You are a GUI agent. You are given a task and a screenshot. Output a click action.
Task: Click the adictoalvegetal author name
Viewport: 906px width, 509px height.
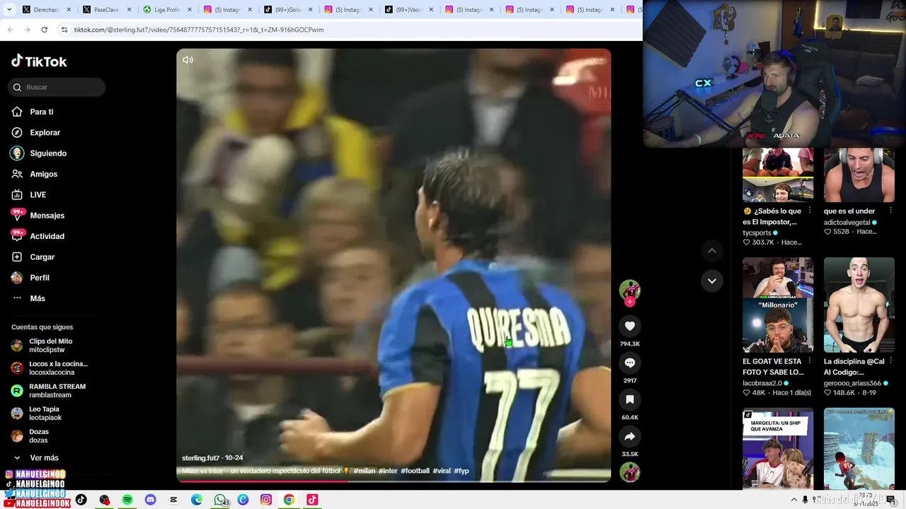click(x=847, y=222)
